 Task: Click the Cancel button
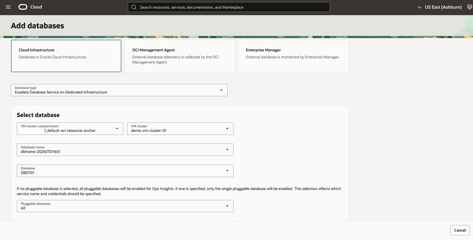(x=460, y=230)
